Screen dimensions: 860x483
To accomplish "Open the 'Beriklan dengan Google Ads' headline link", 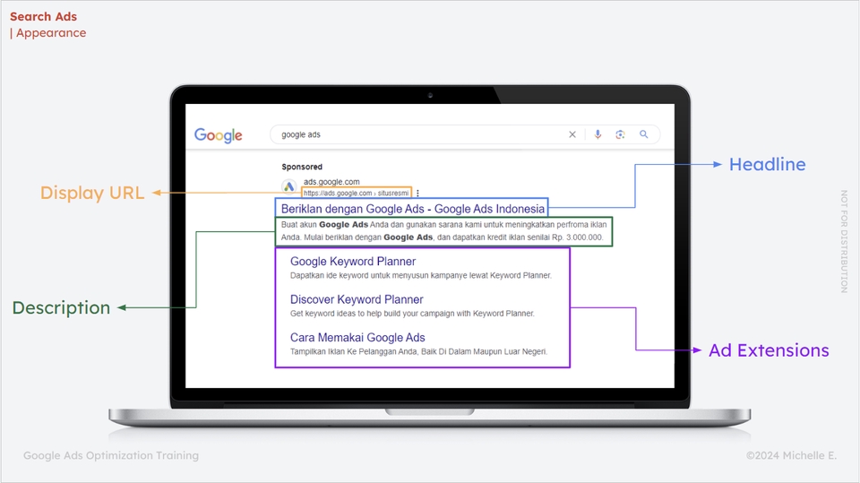I will pos(412,209).
